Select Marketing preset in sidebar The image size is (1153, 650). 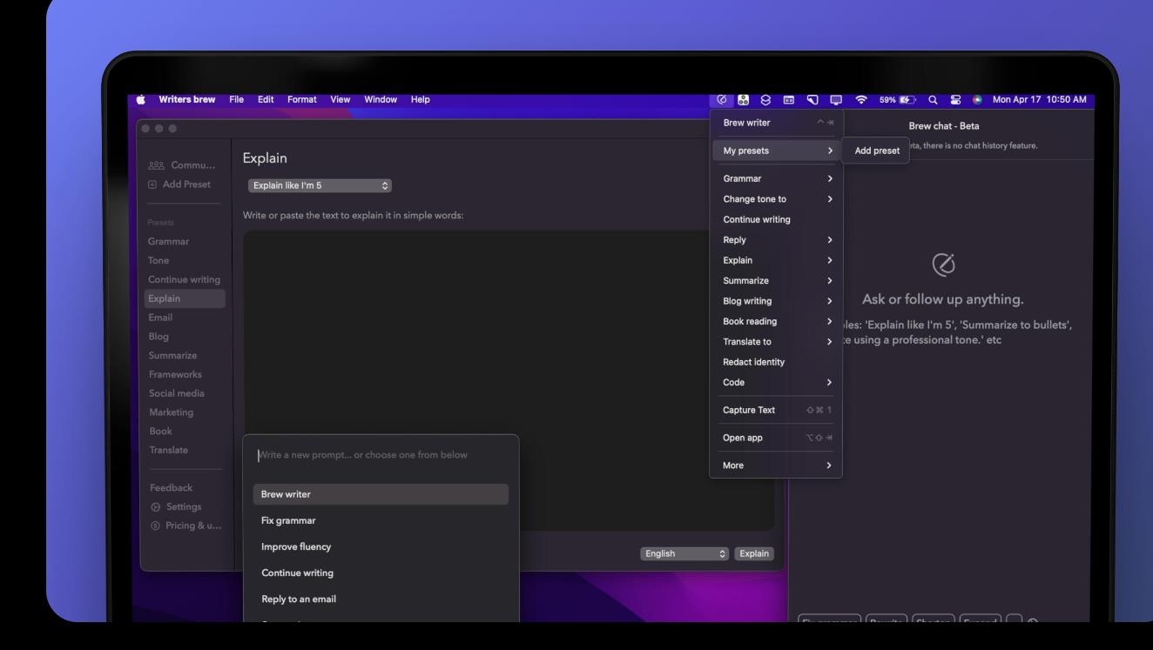tap(171, 412)
